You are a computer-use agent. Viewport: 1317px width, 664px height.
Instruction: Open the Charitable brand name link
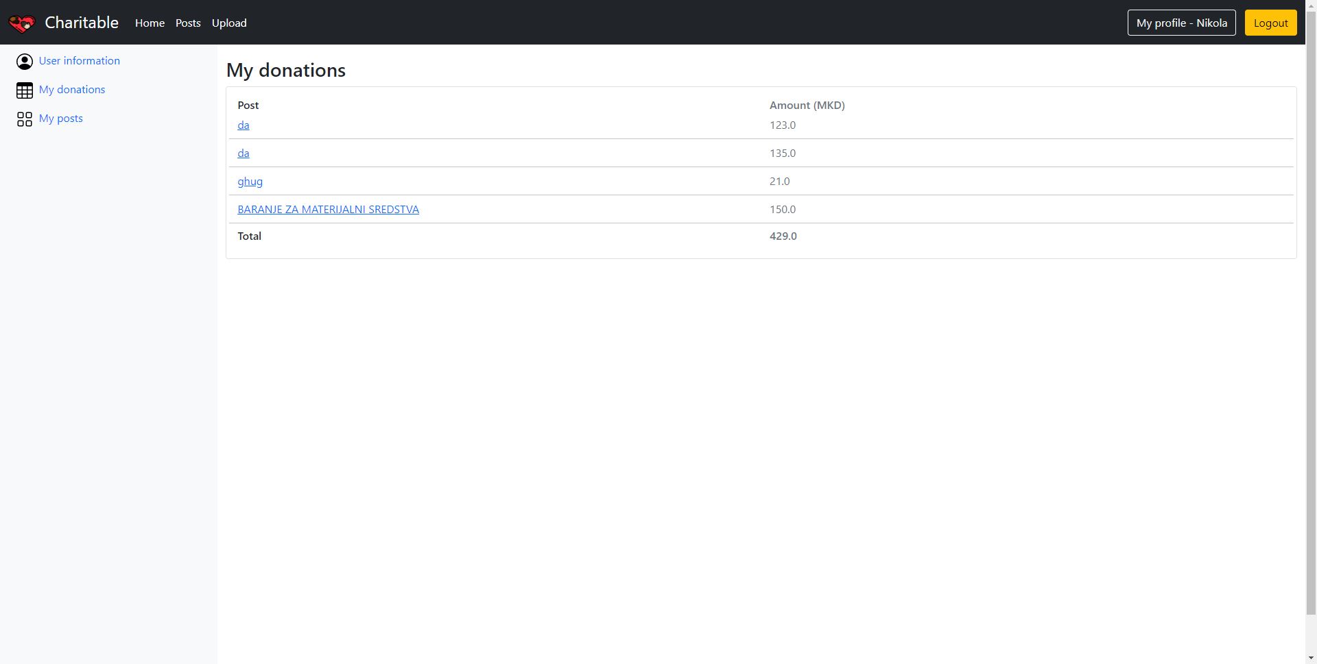coord(82,23)
